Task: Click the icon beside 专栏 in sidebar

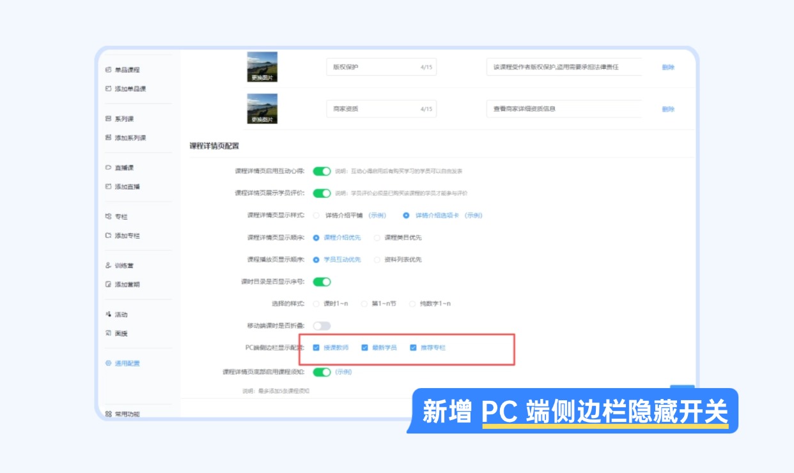Action: coord(108,217)
